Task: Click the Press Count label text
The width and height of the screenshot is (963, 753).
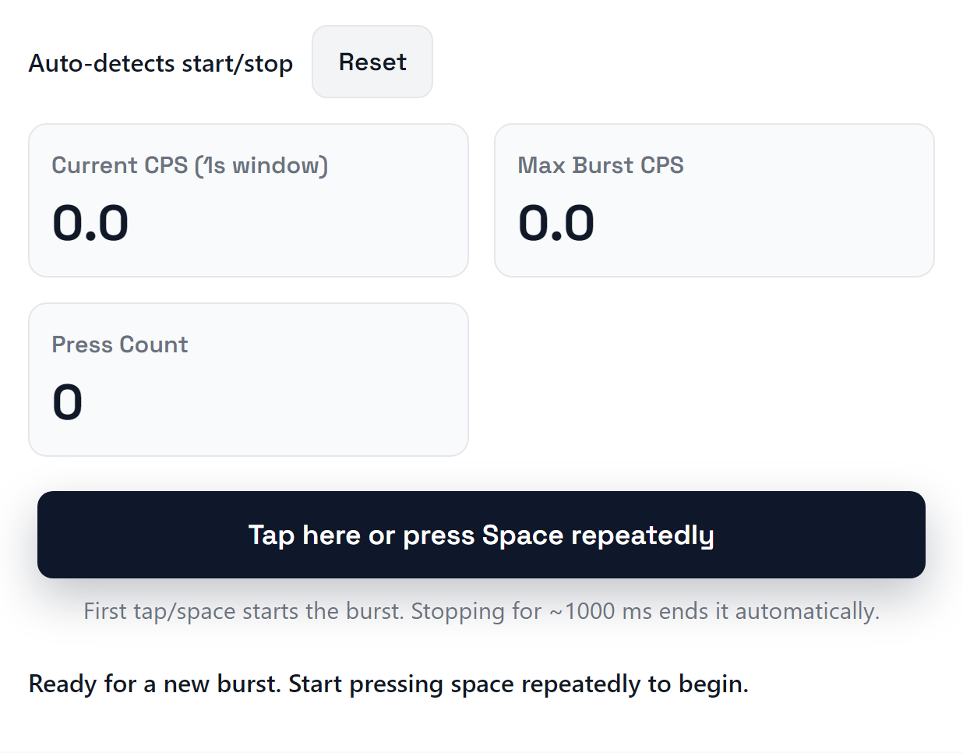Action: tap(119, 345)
